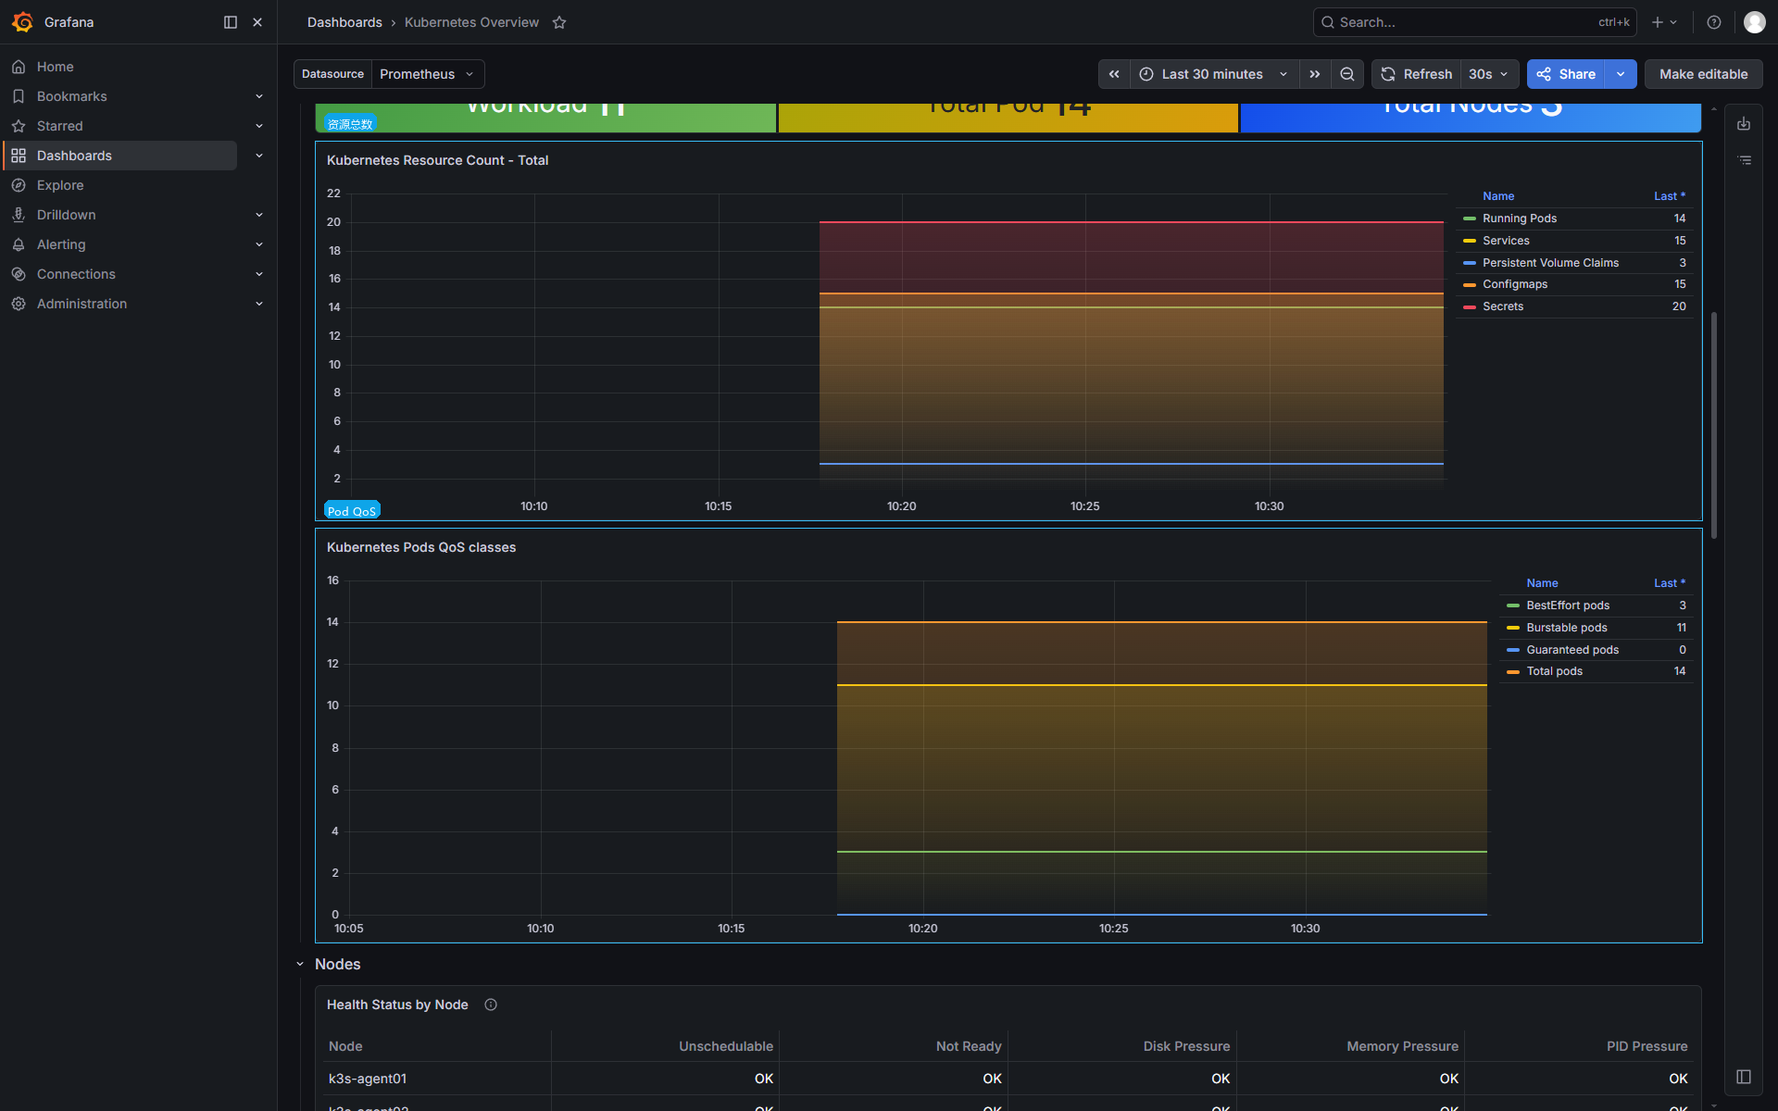1778x1111 pixels.
Task: Click the 资源总数 link badge
Action: click(350, 124)
